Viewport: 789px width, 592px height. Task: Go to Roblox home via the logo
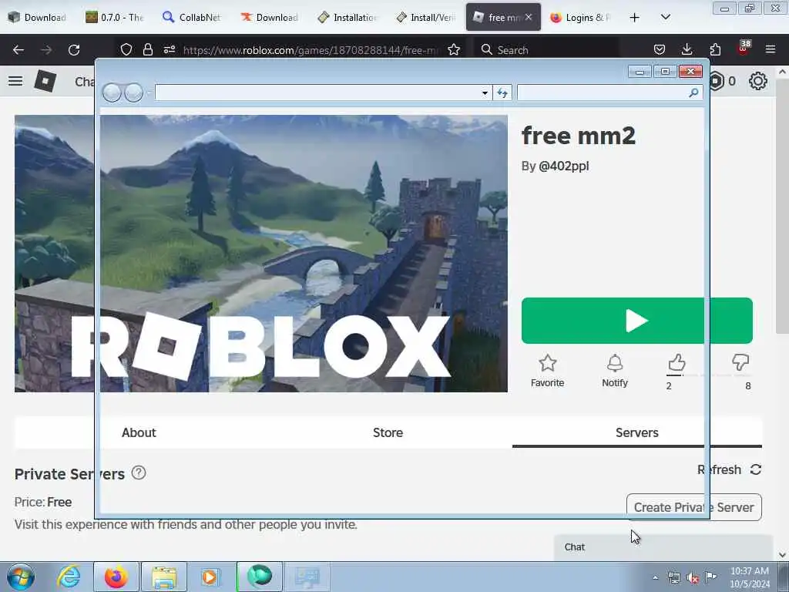point(45,80)
